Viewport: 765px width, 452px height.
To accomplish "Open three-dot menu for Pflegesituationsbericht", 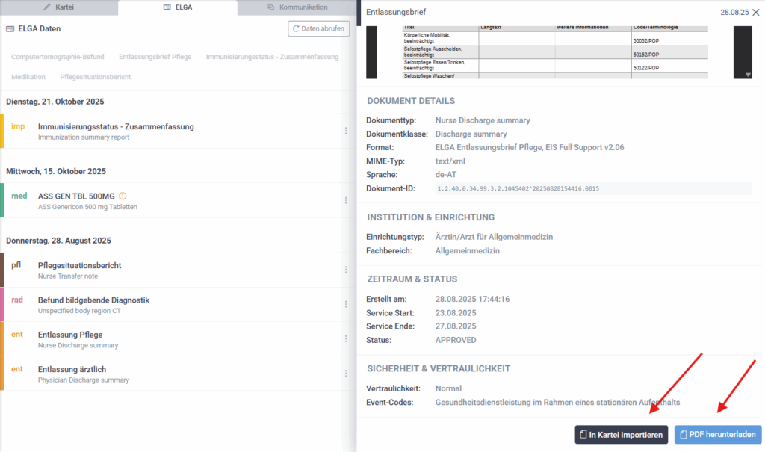I will coord(345,270).
